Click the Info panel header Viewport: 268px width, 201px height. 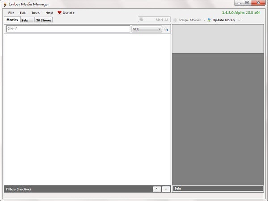(218, 189)
